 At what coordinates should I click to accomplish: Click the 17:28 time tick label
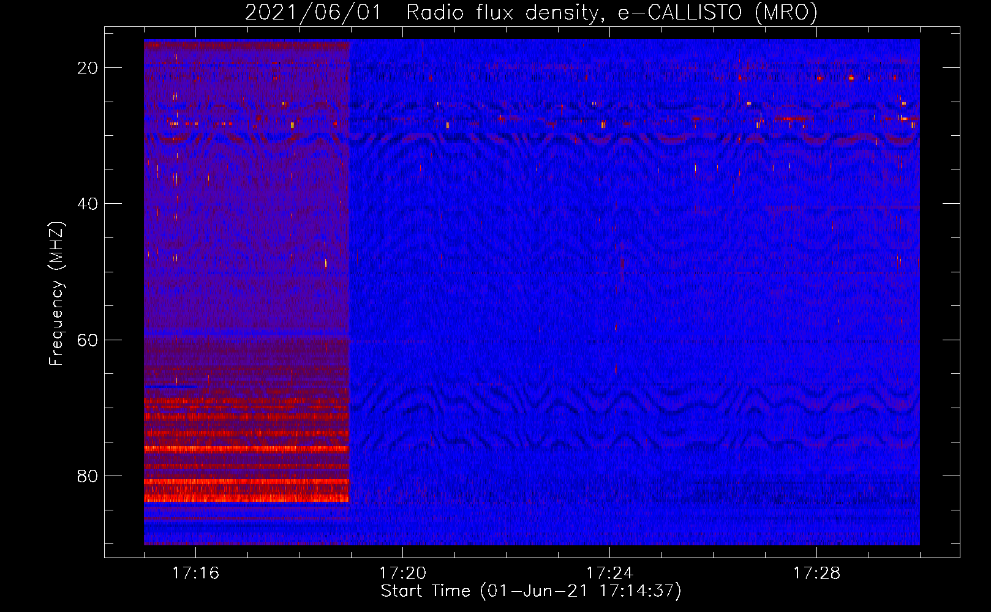[816, 573]
